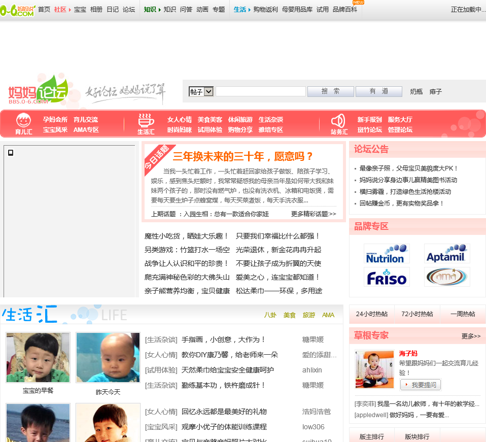Image resolution: width=486 pixels, height=442 pixels.
Task: Open post 教你DIY康乃馨，给老师来一朵
Action: [x=230, y=355]
